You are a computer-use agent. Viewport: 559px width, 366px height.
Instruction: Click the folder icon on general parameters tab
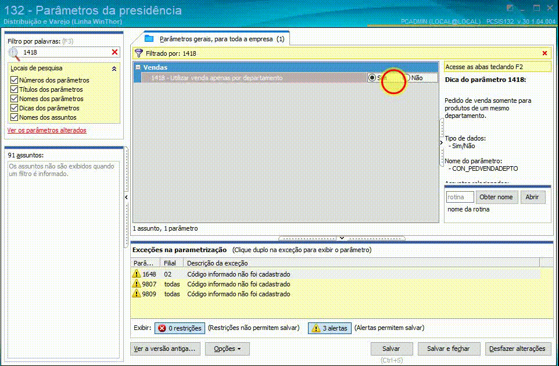coord(149,38)
